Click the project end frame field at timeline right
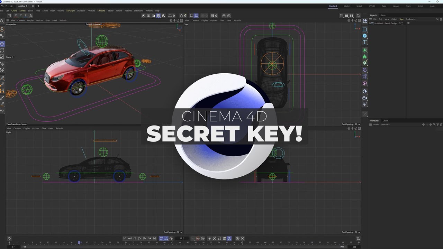Screen dimensions: 443x249 (354, 247)
